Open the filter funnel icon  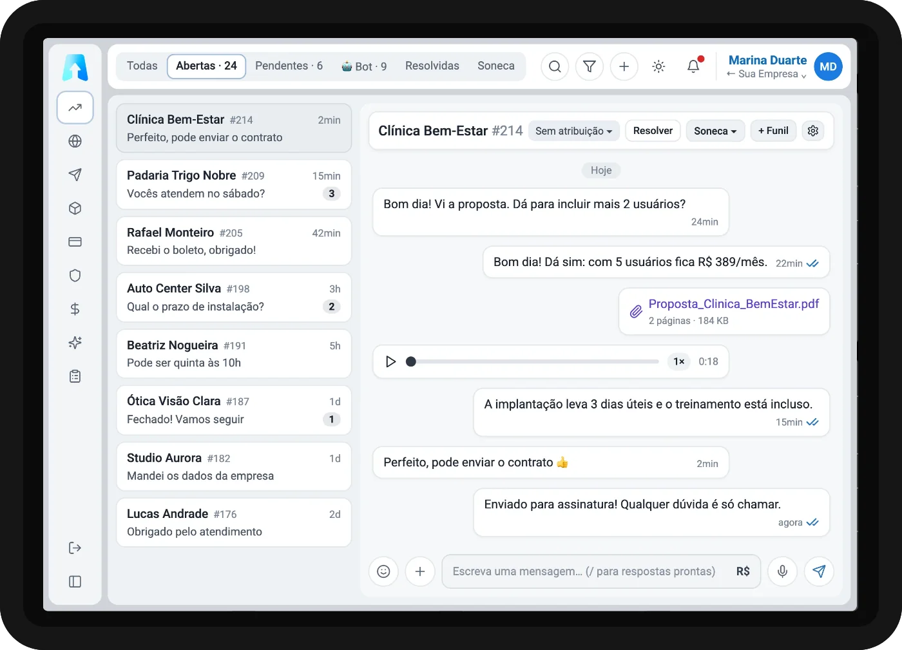(589, 66)
